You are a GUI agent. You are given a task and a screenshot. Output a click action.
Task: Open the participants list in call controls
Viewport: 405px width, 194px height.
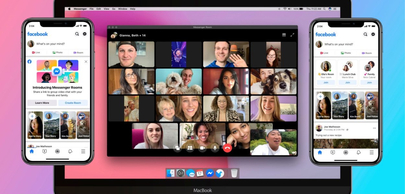coord(190,148)
